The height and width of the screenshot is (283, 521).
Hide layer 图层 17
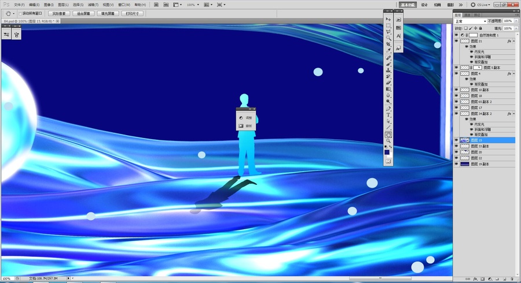[x=456, y=107]
